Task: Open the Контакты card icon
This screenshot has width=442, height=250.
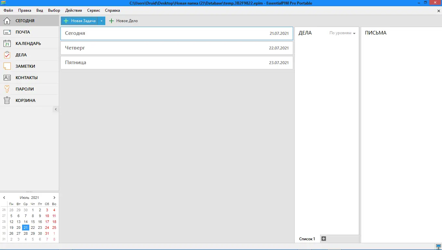Action: pos(7,78)
